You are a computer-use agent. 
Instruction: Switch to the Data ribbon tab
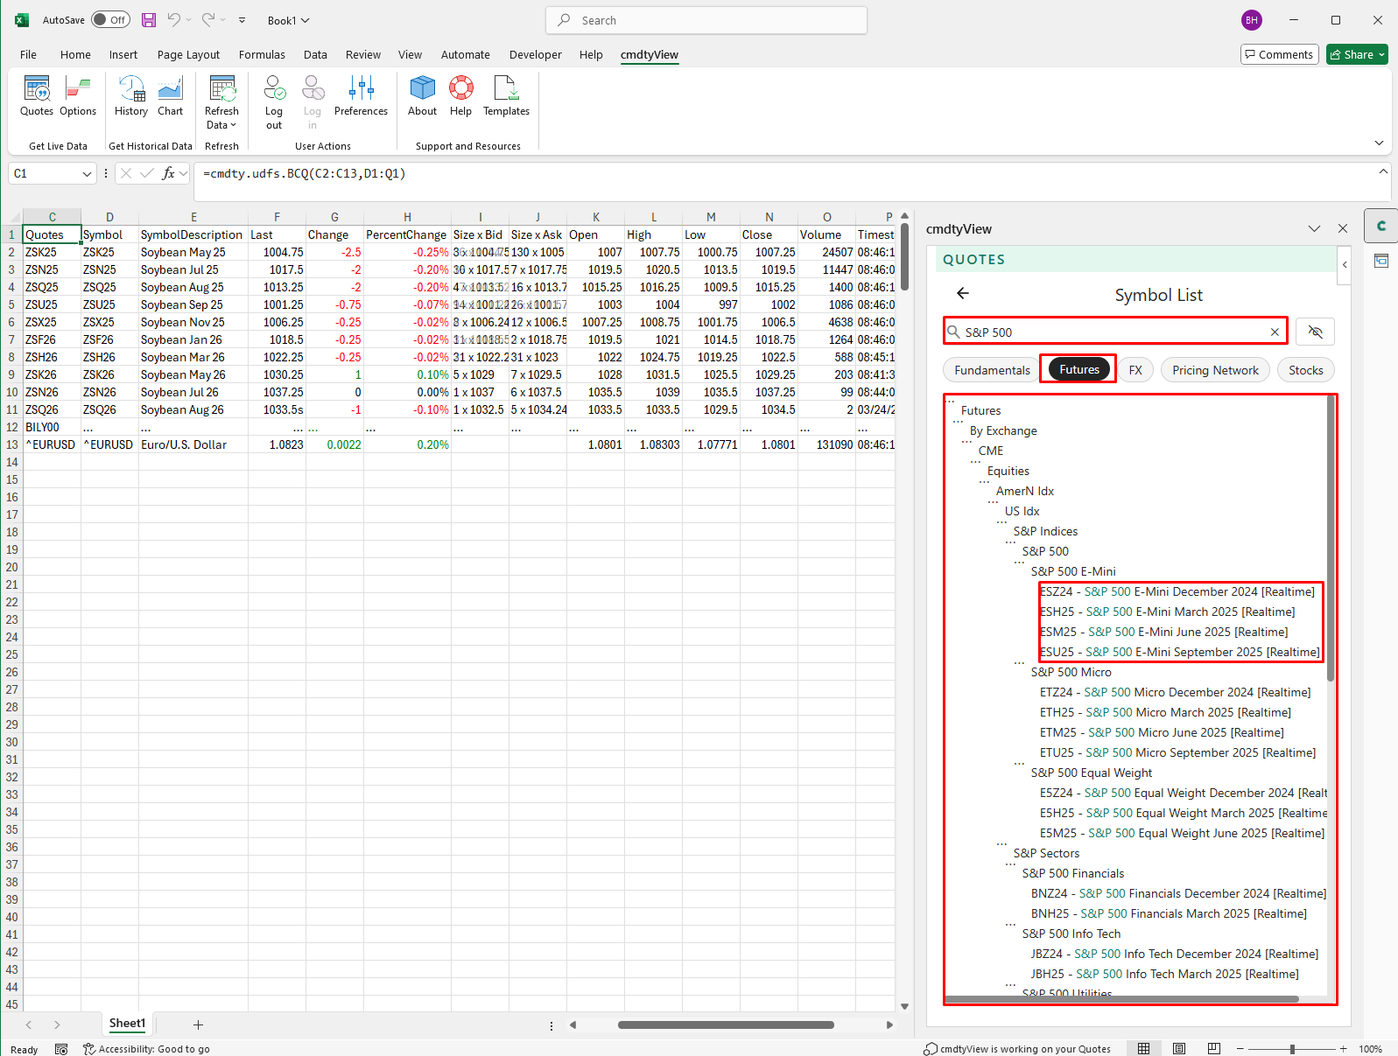click(x=315, y=54)
